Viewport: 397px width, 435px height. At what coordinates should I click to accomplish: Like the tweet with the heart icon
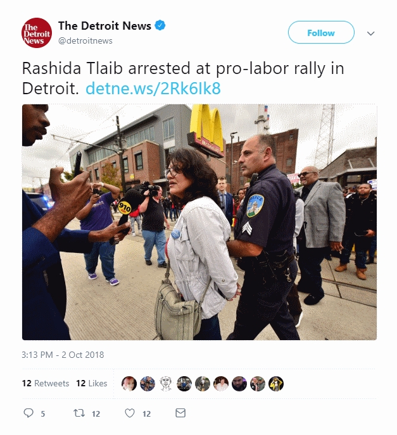130,413
